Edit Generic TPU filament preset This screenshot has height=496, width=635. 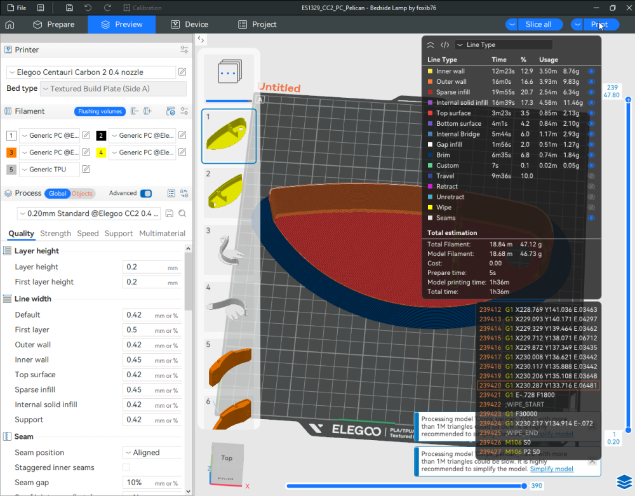pos(86,169)
